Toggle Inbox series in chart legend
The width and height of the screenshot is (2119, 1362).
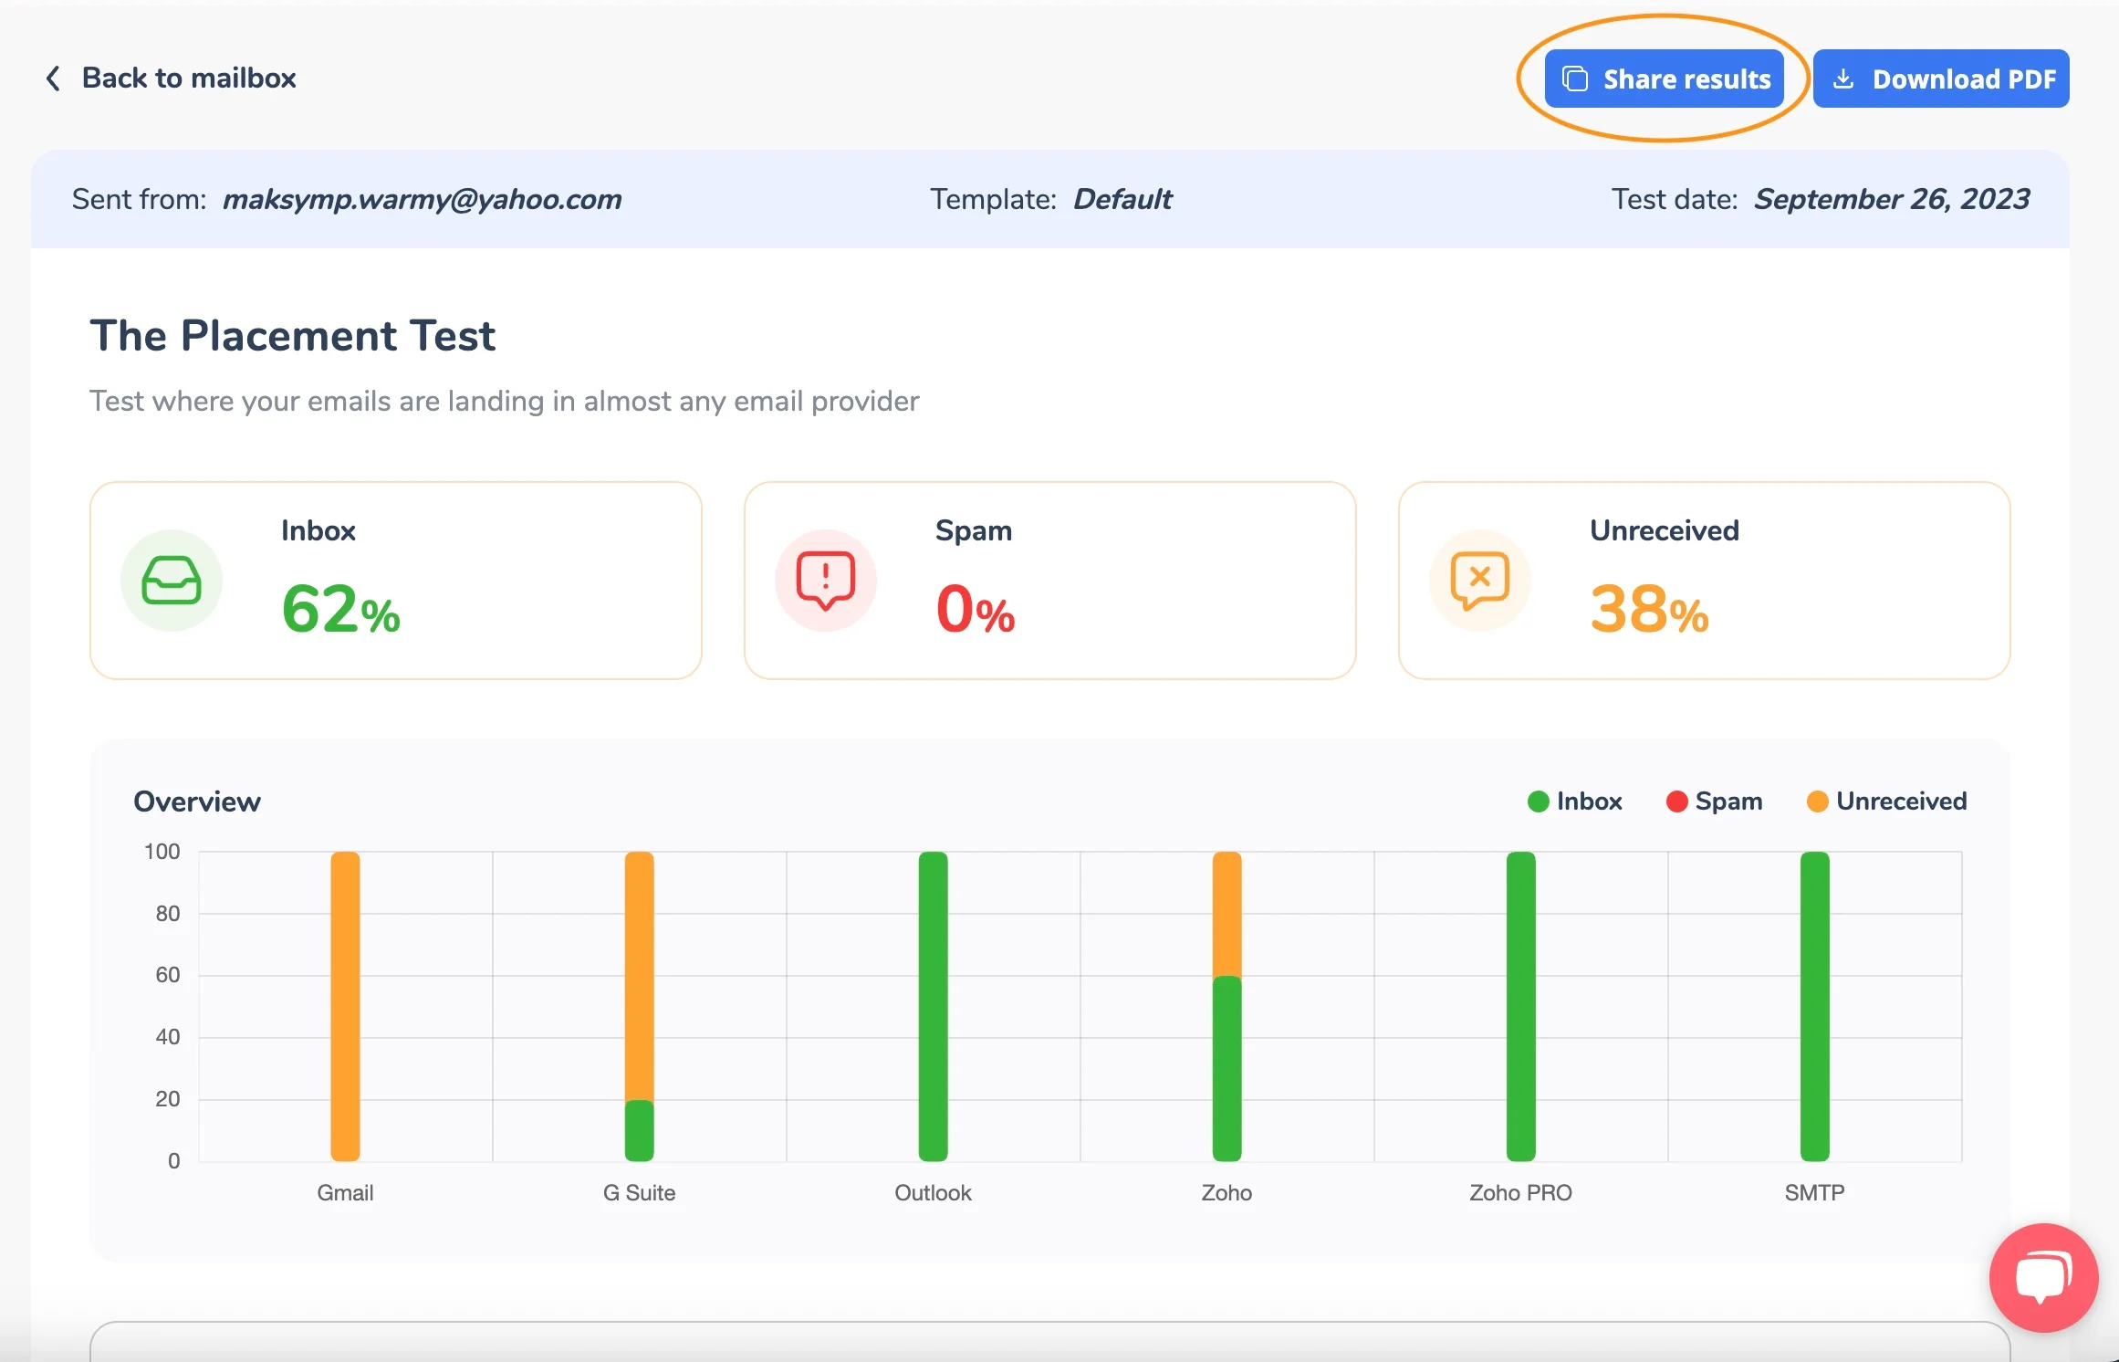[1575, 801]
